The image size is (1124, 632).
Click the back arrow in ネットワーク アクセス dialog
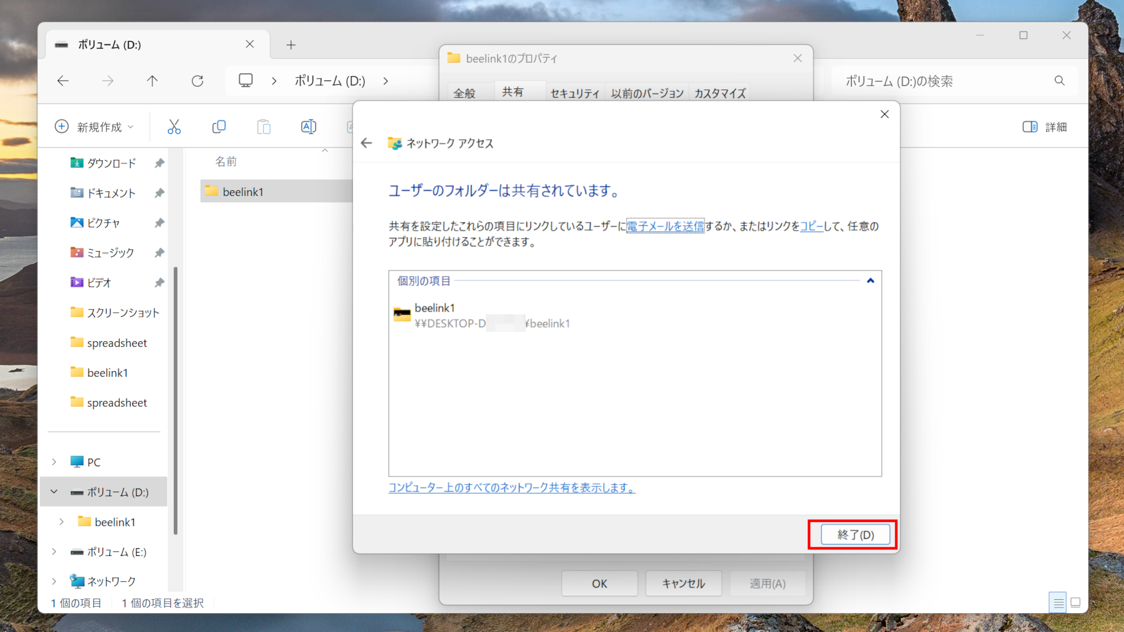point(366,143)
